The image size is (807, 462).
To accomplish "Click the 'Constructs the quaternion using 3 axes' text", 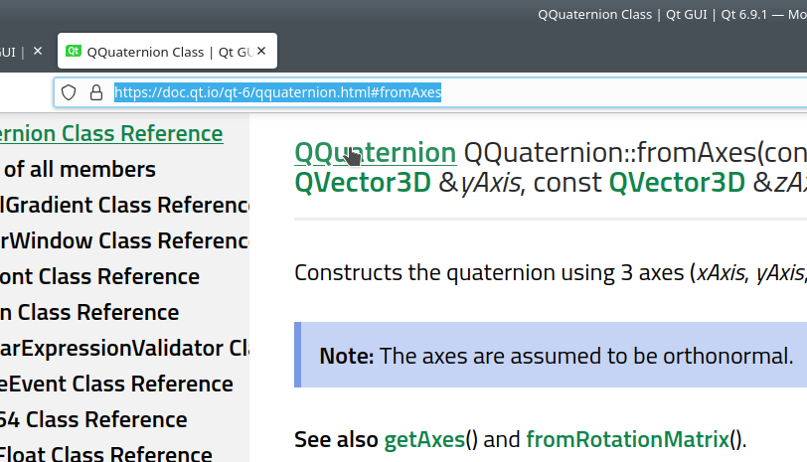I will [489, 272].
